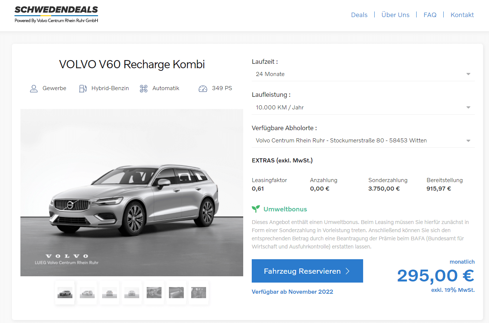Click the Schwedendeals logo
489x323 pixels.
point(56,14)
